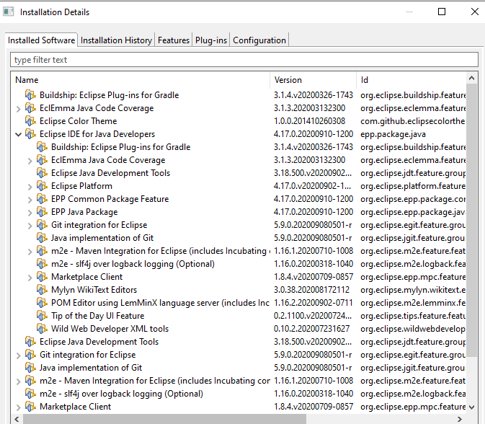
Task: Click the feature icon of Eclipse Platform
Action: [42, 186]
